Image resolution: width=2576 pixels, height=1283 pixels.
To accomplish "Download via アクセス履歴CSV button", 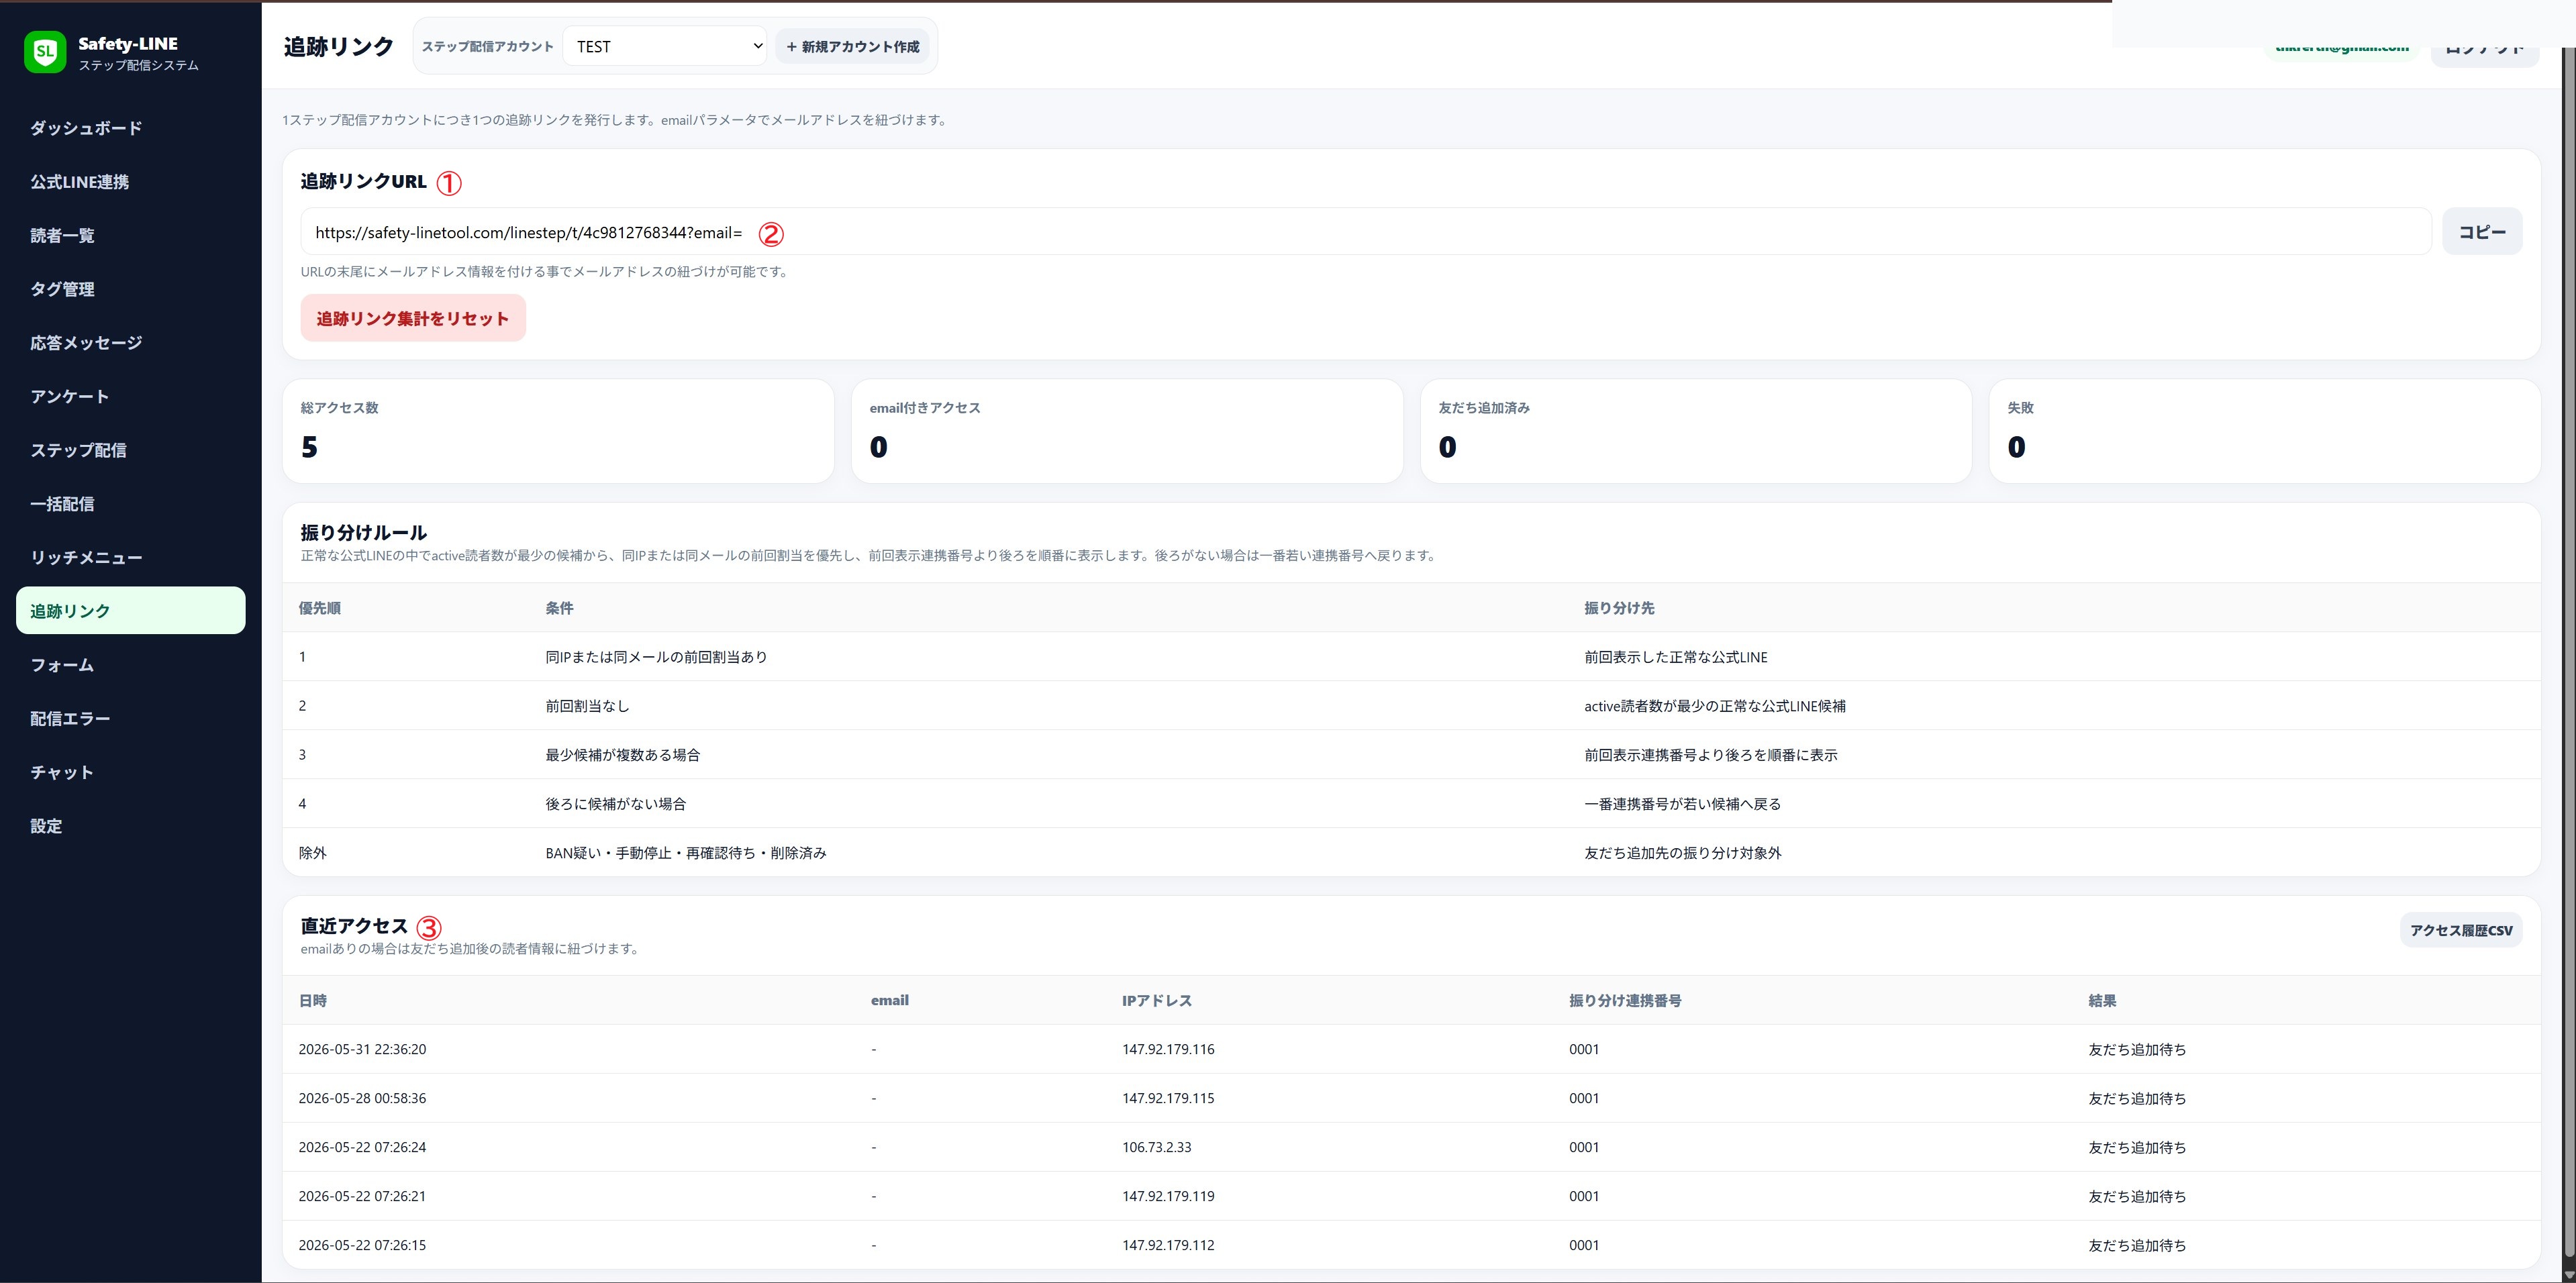I will tap(2461, 930).
